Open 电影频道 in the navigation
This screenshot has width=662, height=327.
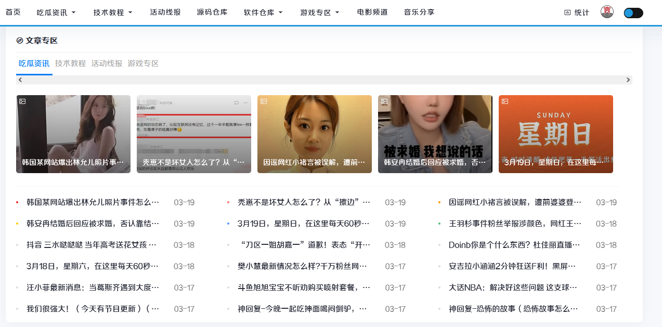(x=372, y=12)
